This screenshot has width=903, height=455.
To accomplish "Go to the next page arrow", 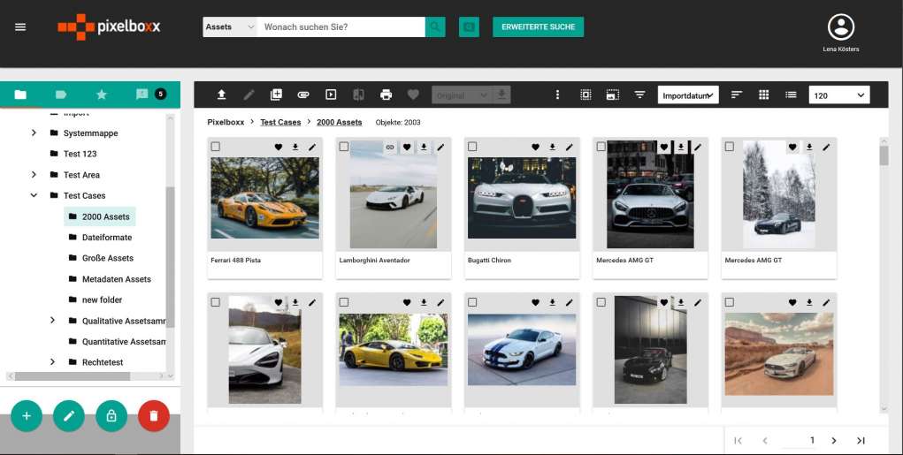I will [834, 441].
